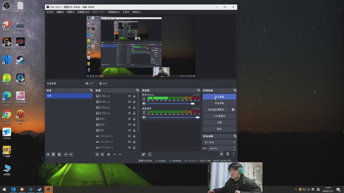Open mixer toolbar three-dot menu

[150, 154]
